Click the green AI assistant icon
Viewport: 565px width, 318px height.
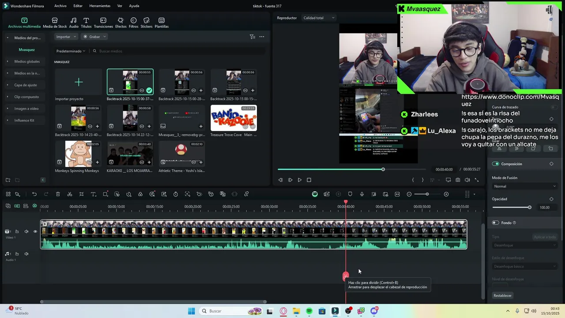coord(315,194)
